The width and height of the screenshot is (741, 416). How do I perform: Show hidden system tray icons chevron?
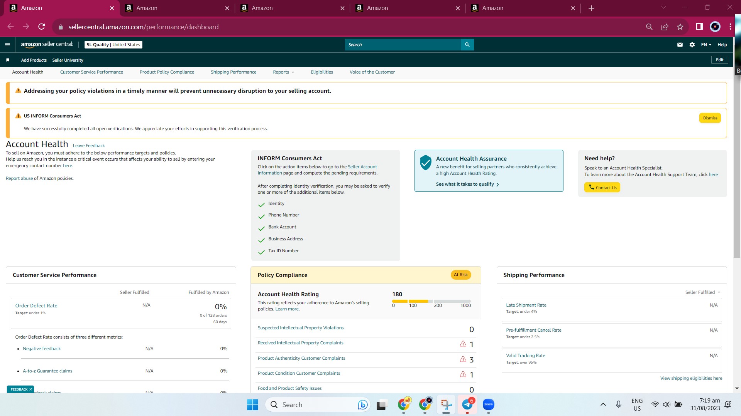(603, 404)
